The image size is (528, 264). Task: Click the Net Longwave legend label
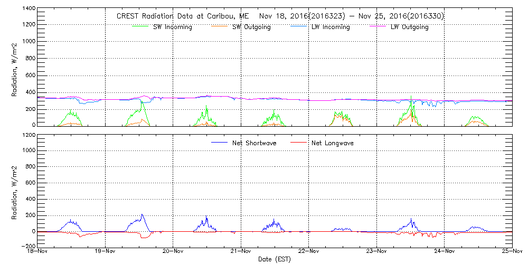(332, 143)
